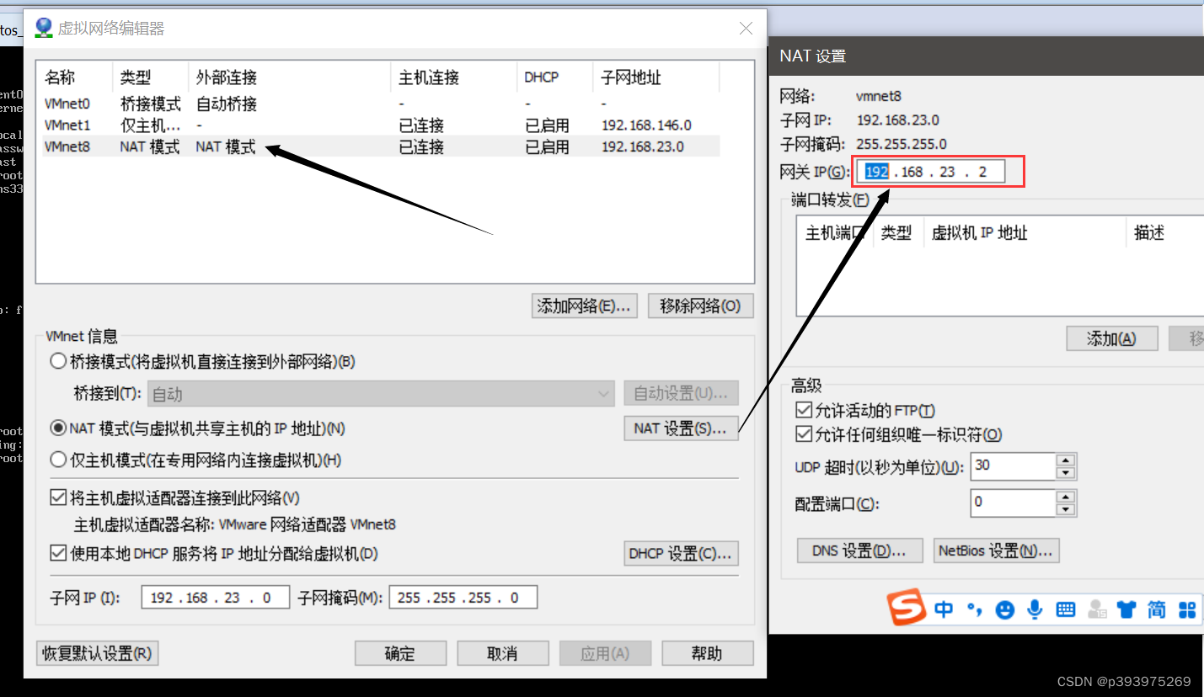Toggle Sogou punctuation mode icon

[x=974, y=609]
